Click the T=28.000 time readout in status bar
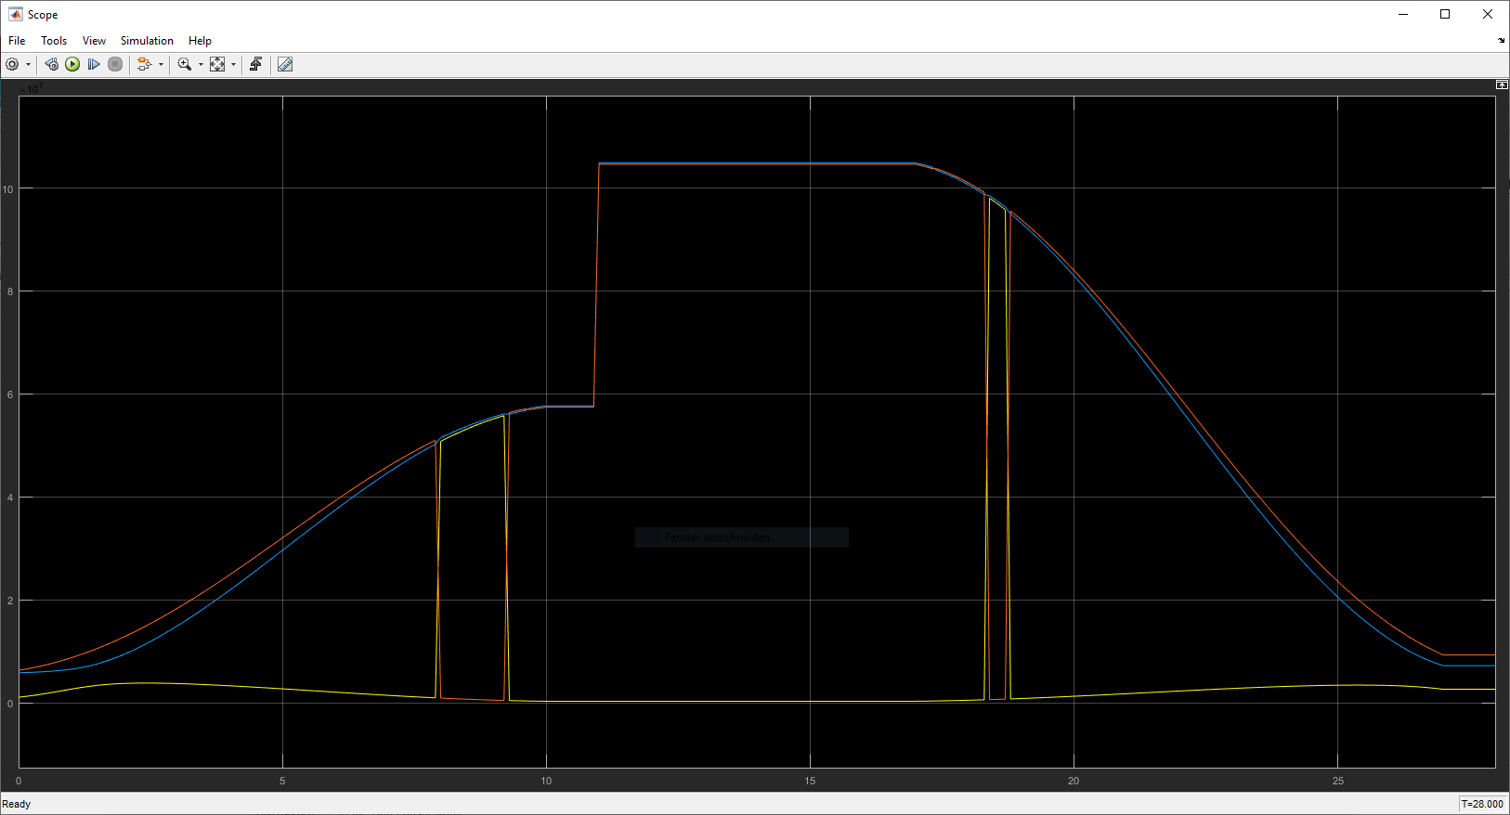This screenshot has height=815, width=1510. [x=1481, y=804]
